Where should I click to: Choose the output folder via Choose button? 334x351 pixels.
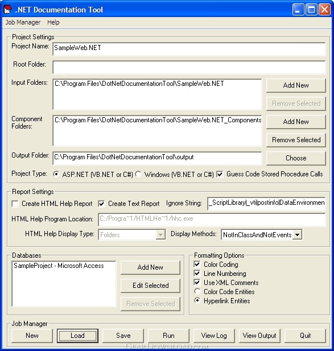[x=296, y=158]
